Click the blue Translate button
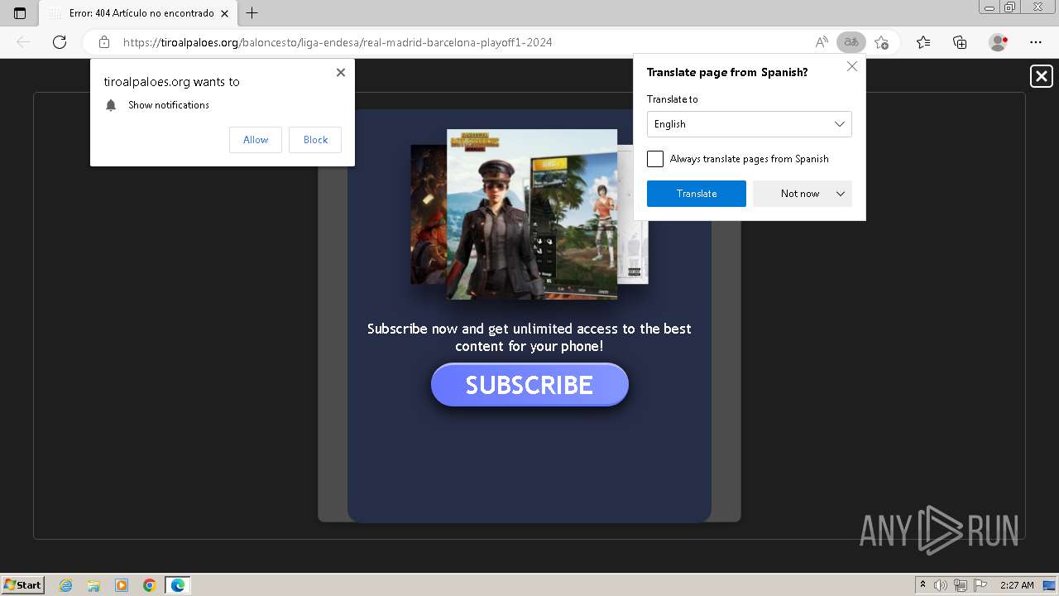 pos(697,194)
